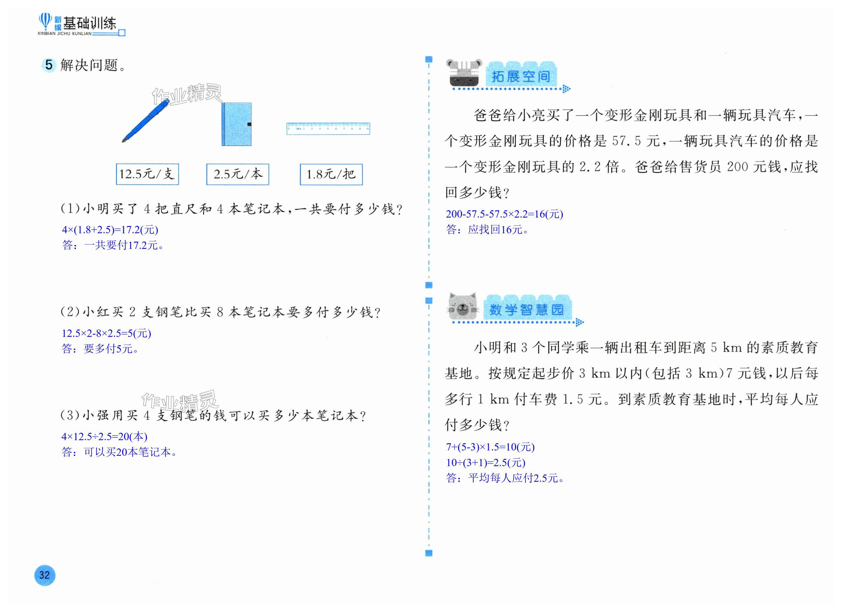Image resolution: width=842 pixels, height=612 pixels.
Task: Click the heading text 解决问题
Action: (x=93, y=65)
